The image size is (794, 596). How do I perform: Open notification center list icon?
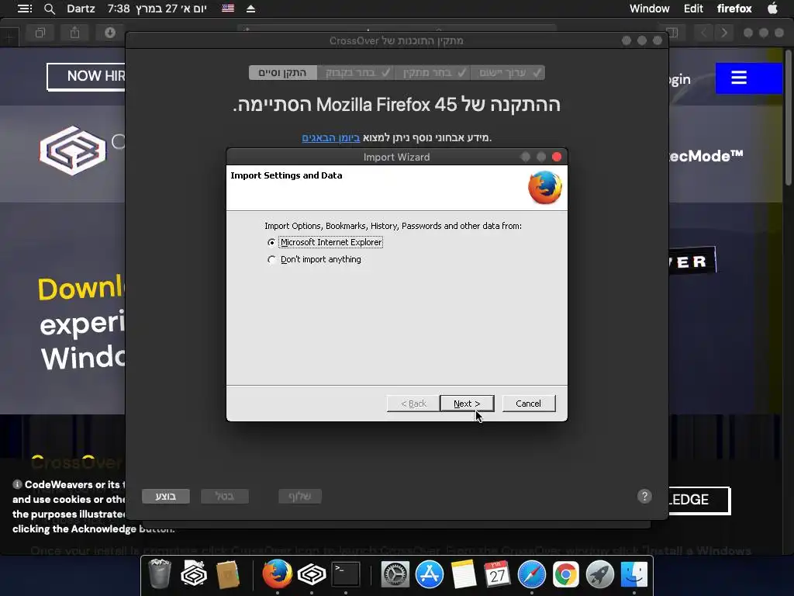coord(24,9)
